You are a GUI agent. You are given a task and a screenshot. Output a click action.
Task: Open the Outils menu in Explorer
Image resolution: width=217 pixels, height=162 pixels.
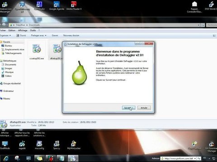click(33, 31)
